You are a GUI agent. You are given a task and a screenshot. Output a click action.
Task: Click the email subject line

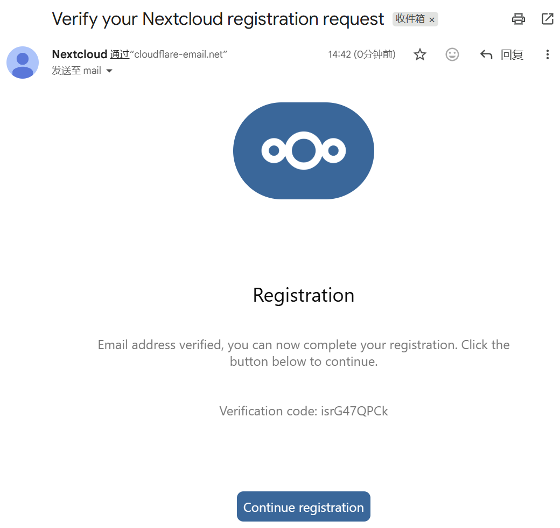218,19
